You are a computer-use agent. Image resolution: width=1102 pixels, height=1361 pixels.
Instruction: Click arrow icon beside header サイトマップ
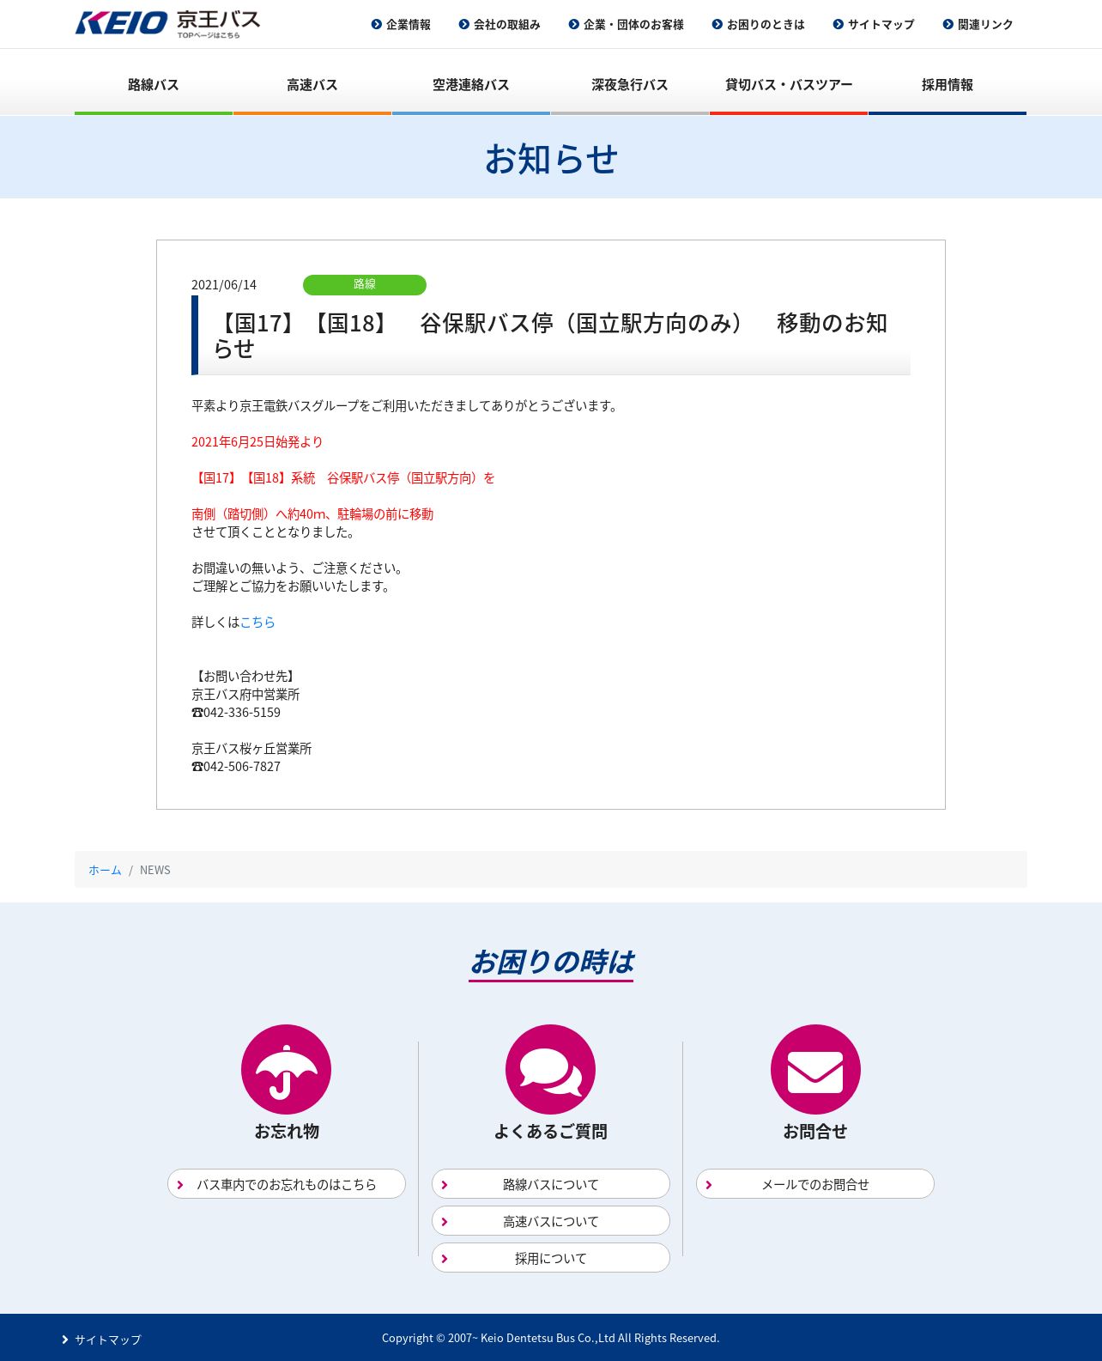[x=838, y=24]
